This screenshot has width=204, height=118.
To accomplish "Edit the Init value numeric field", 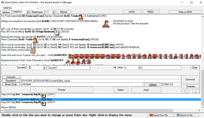I will pos(131,68).
